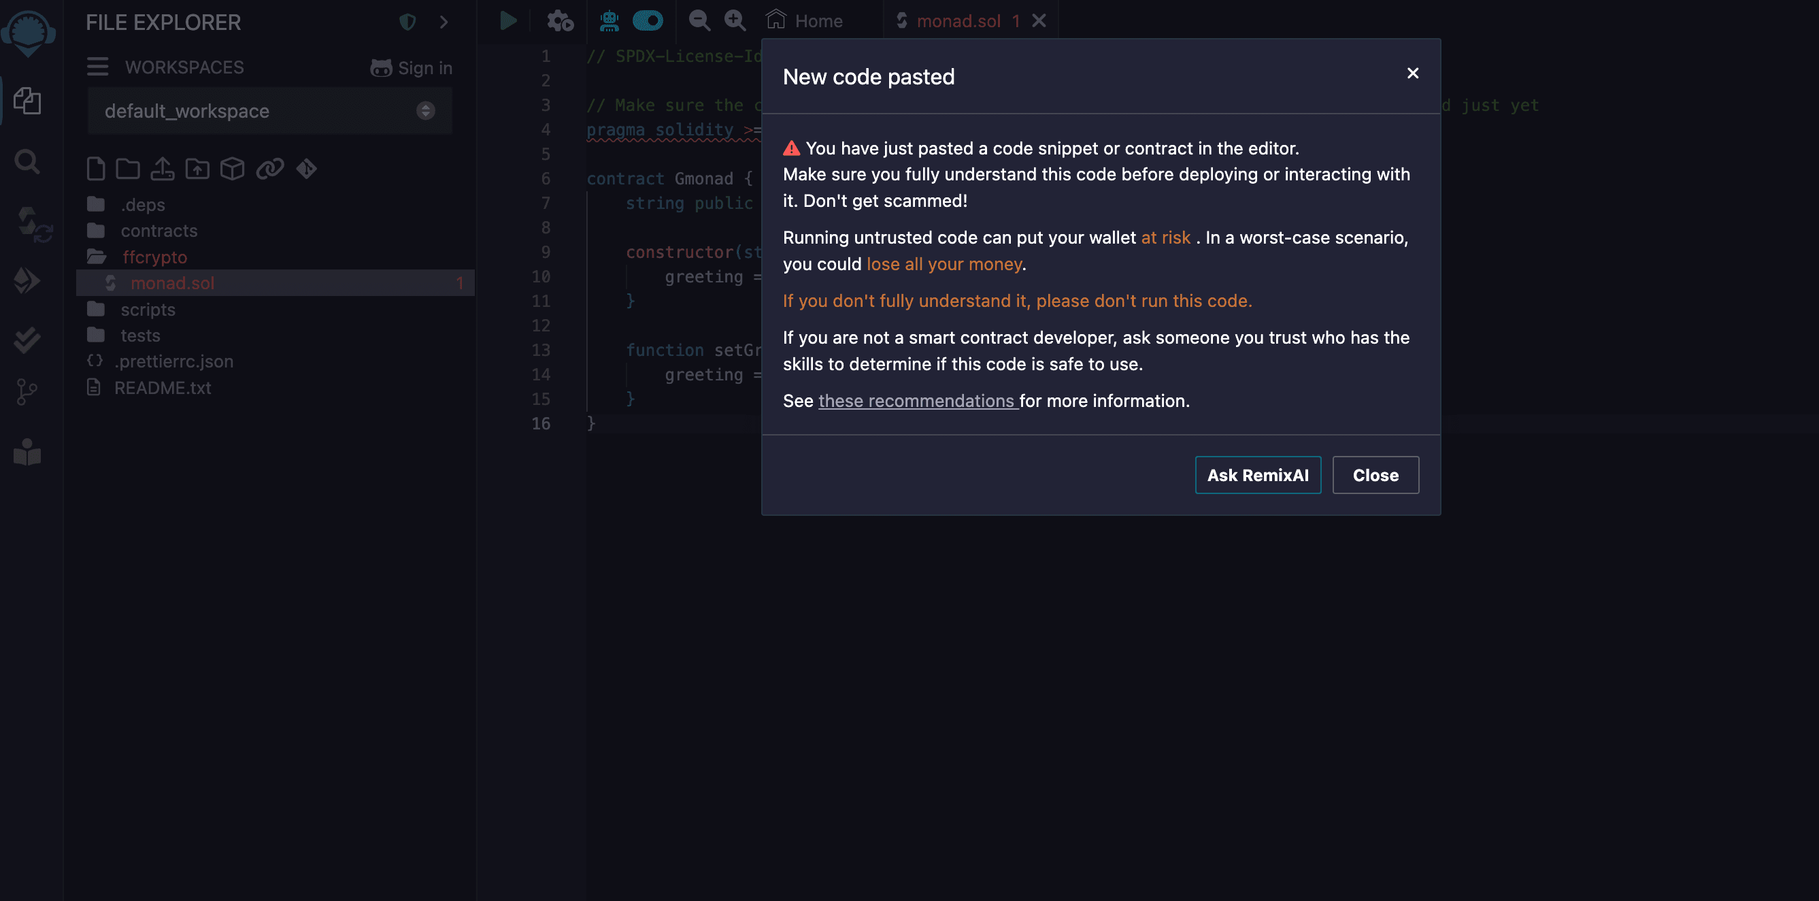Open the these recommendations link

tap(918, 402)
